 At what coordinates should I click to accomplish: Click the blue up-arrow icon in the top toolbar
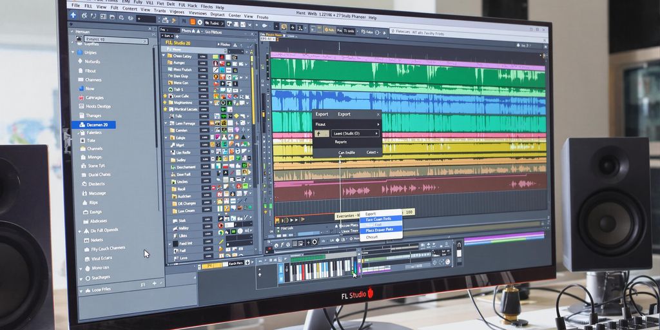tap(73, 14)
